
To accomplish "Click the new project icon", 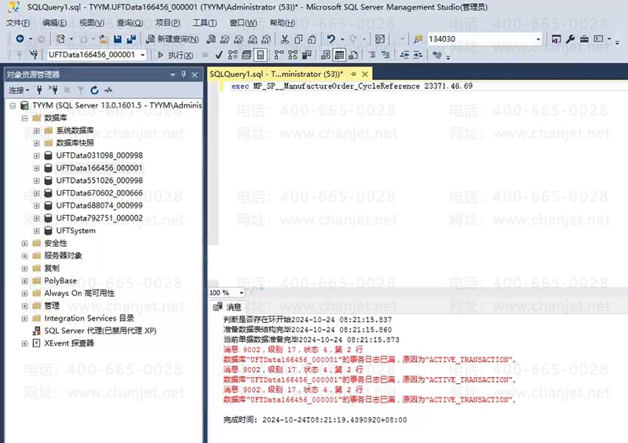I will tap(60, 39).
